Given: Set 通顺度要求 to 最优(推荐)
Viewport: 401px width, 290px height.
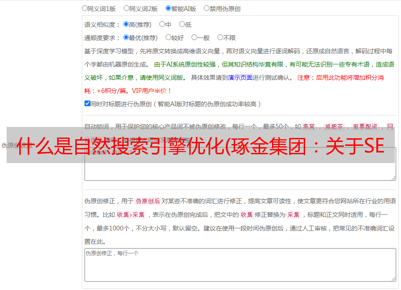Looking at the screenshot, I should pos(126,37).
